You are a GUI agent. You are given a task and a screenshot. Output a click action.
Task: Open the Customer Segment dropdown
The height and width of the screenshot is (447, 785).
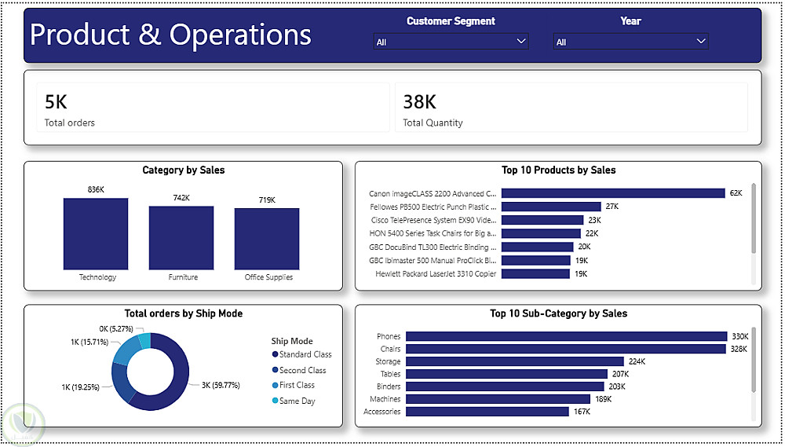(451, 42)
